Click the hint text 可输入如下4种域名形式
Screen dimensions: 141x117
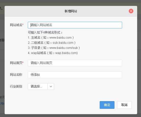tap(45, 33)
